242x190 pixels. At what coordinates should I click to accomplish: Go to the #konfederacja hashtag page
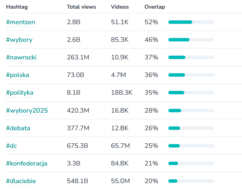pyautogui.click(x=27, y=163)
